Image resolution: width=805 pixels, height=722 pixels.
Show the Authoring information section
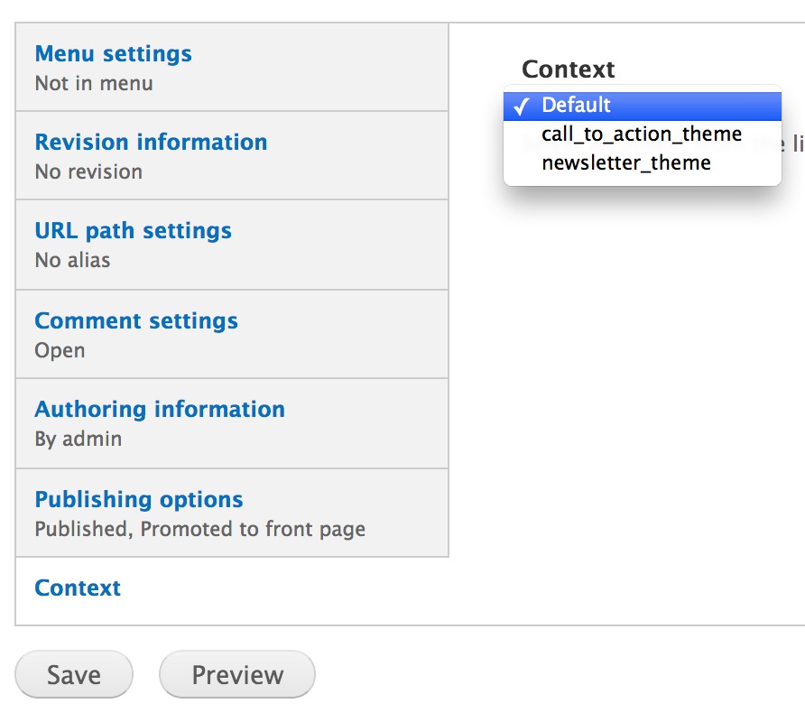point(160,409)
